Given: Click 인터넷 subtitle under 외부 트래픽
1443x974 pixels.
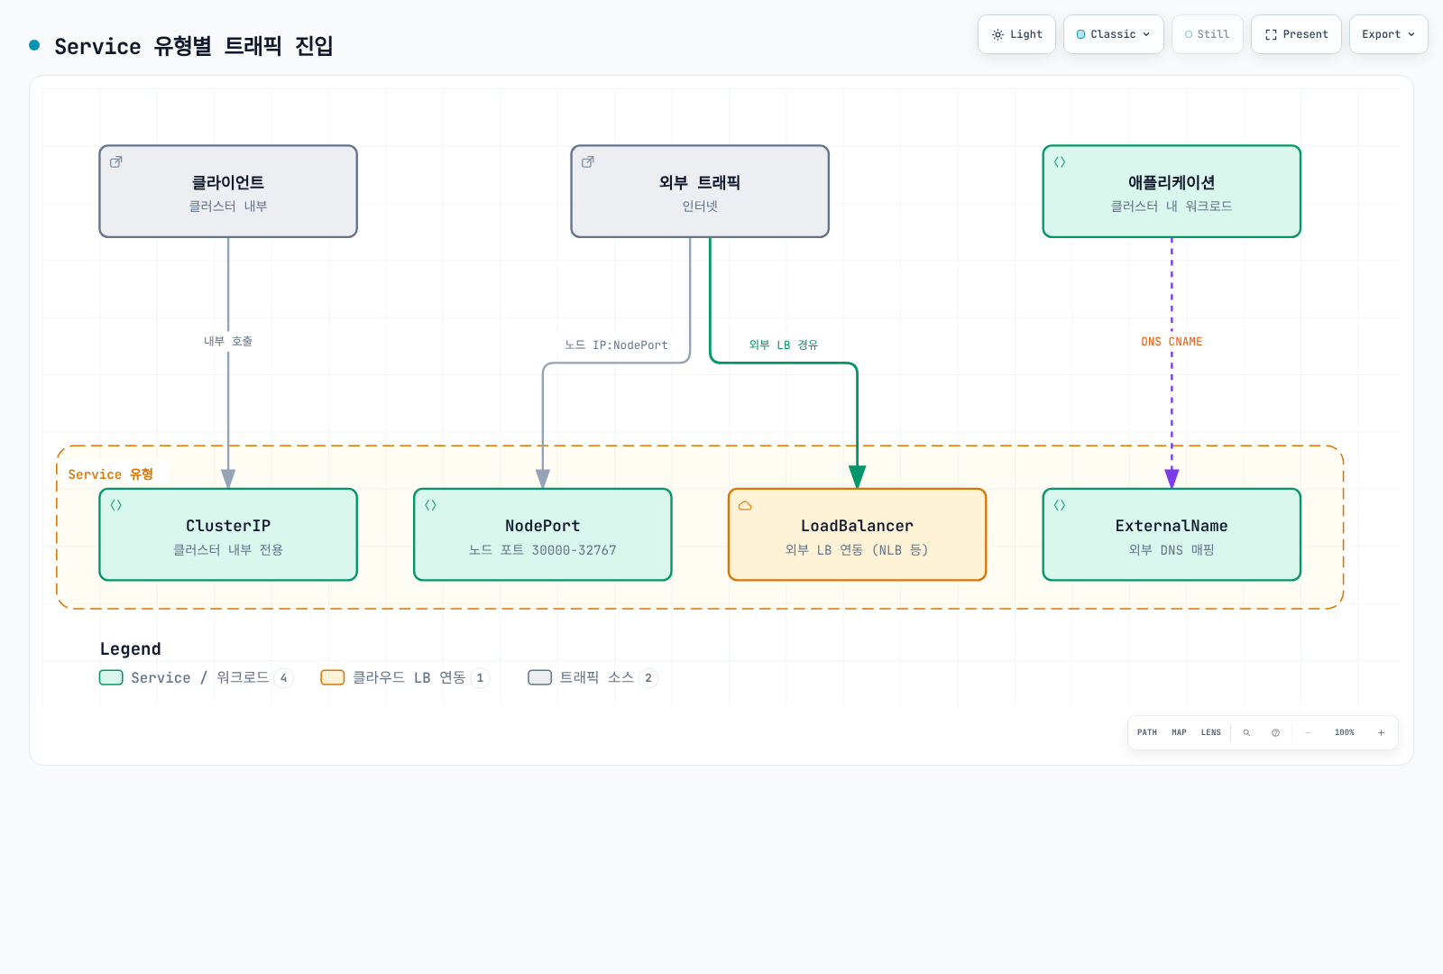Looking at the screenshot, I should point(700,207).
